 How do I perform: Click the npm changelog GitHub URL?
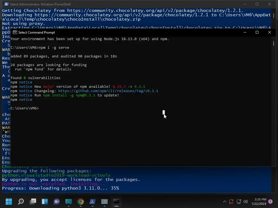pyautogui.click(x=108, y=91)
